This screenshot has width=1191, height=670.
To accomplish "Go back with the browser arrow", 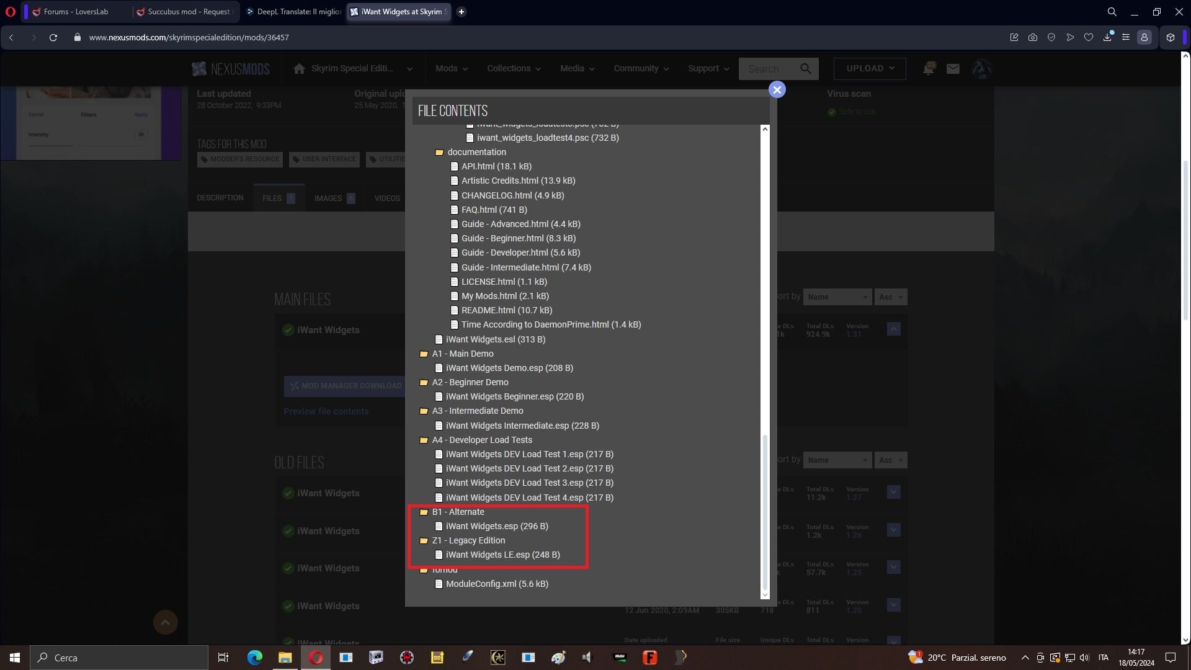I will click(x=11, y=37).
